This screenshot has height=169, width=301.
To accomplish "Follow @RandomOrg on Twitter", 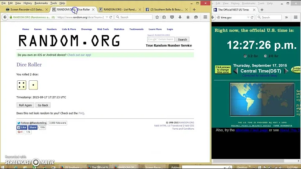I will [x=32, y=123].
